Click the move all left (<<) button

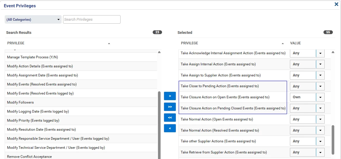click(x=170, y=118)
